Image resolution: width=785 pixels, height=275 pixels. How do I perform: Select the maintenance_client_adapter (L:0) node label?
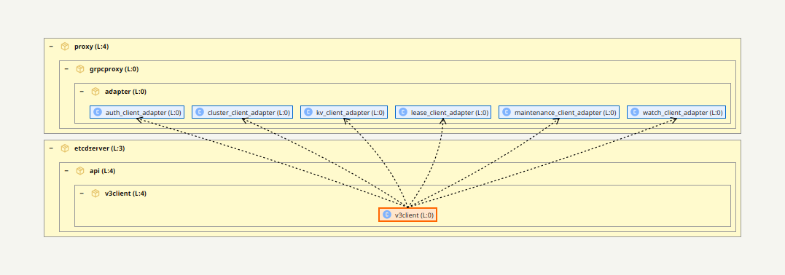[x=566, y=113]
